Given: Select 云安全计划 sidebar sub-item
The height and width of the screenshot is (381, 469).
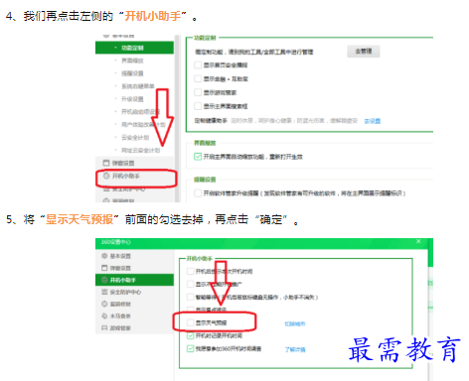Looking at the screenshot, I should click(135, 138).
